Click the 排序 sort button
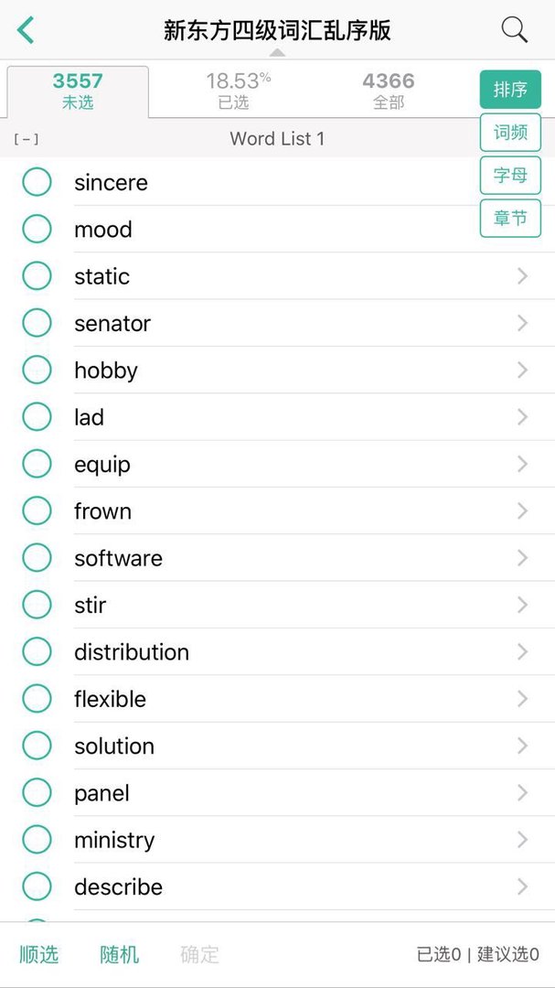Screen dimensions: 555x988 [510, 90]
